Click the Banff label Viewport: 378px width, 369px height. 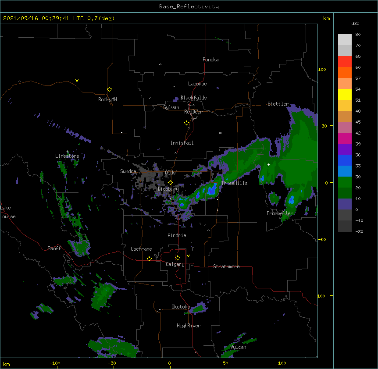pyautogui.click(x=54, y=248)
